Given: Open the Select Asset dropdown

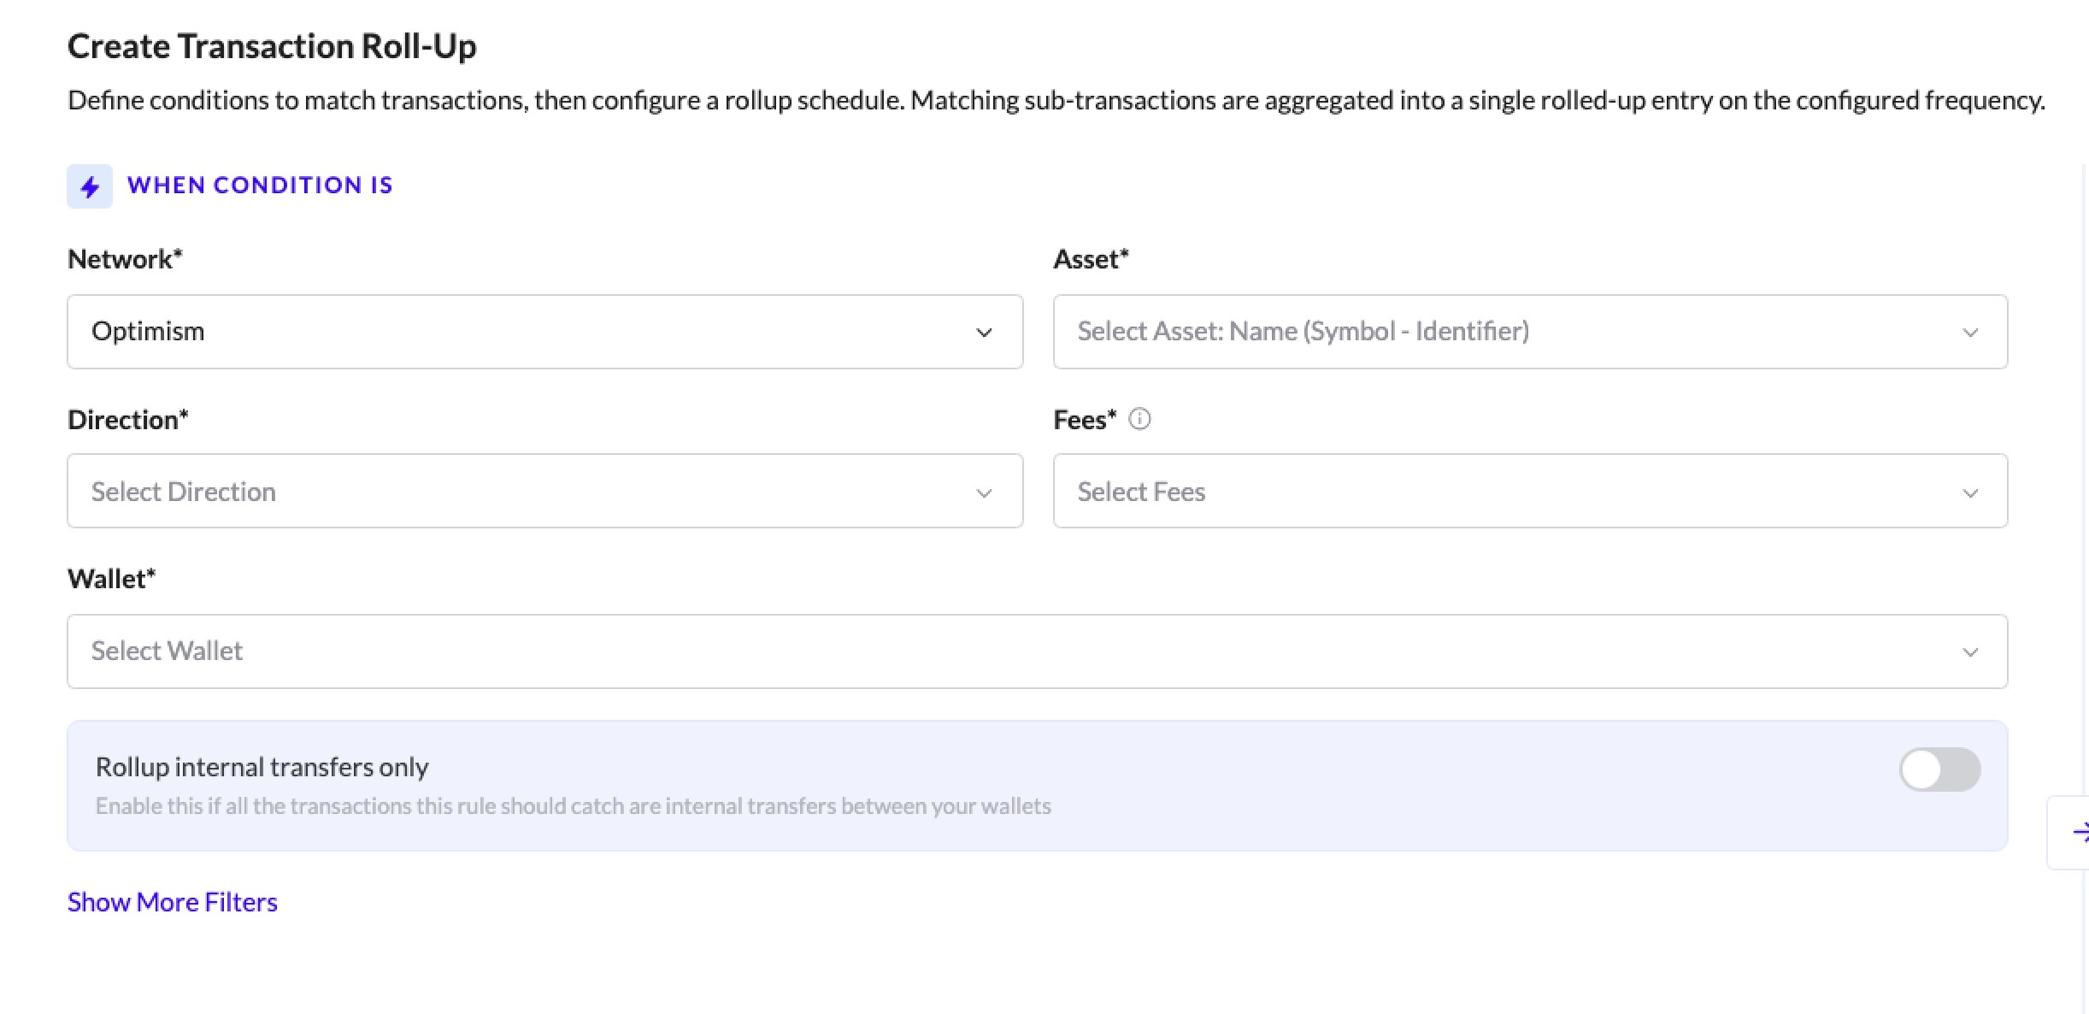Looking at the screenshot, I should (1530, 332).
